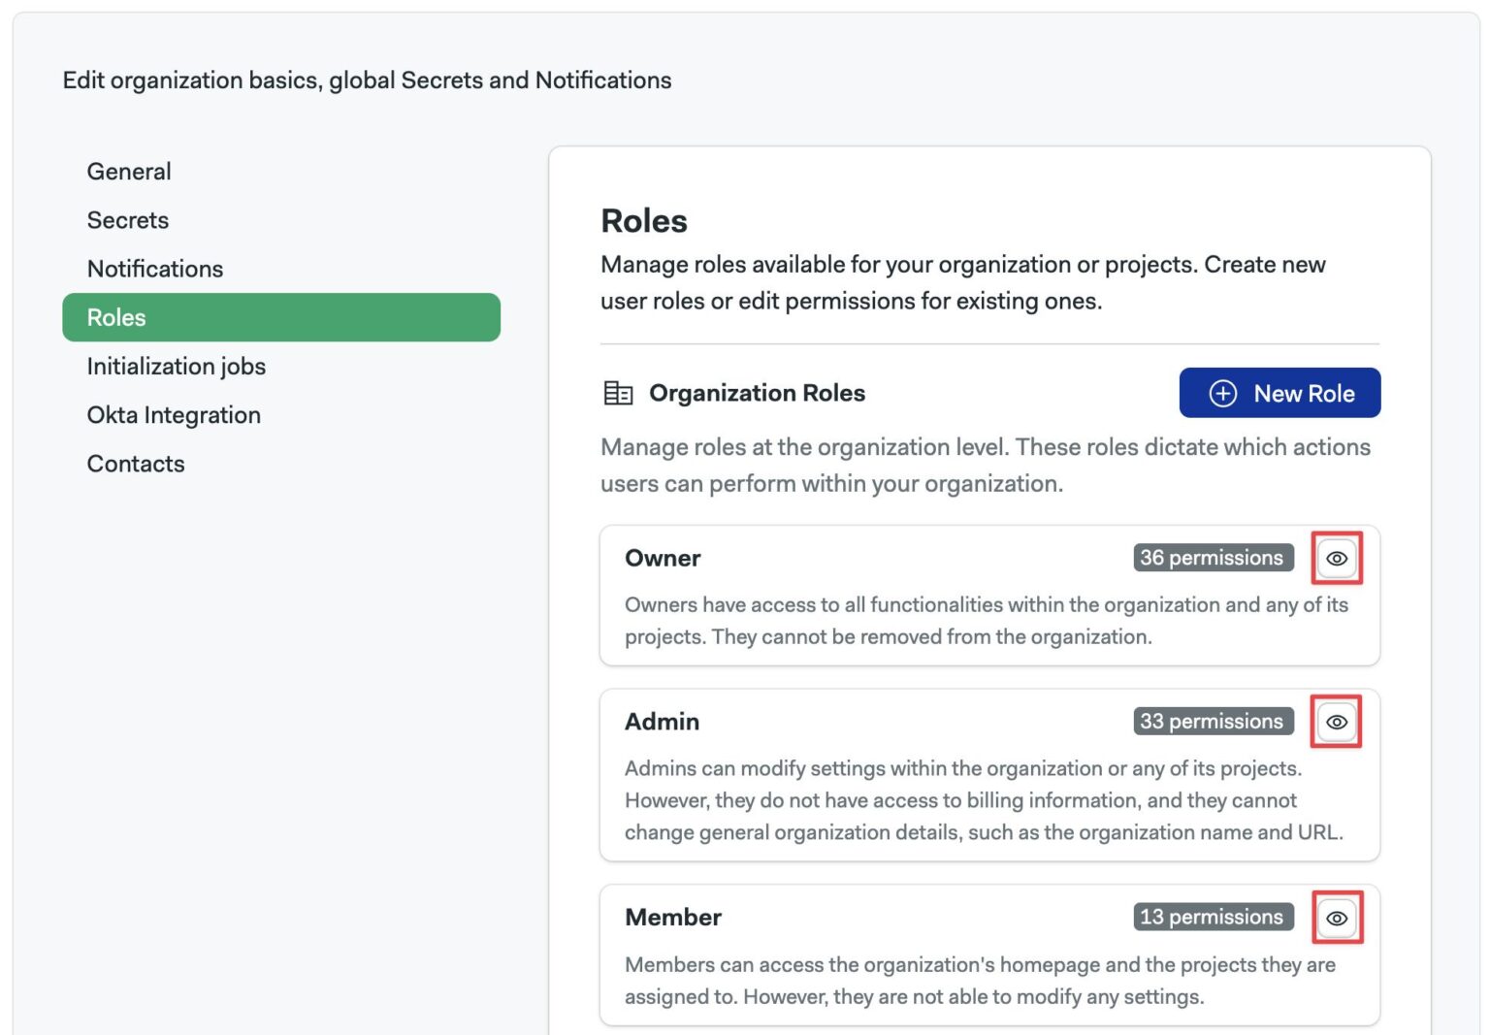This screenshot has height=1035, width=1490.
Task: Select the Roles sidebar item
Action: click(x=281, y=317)
